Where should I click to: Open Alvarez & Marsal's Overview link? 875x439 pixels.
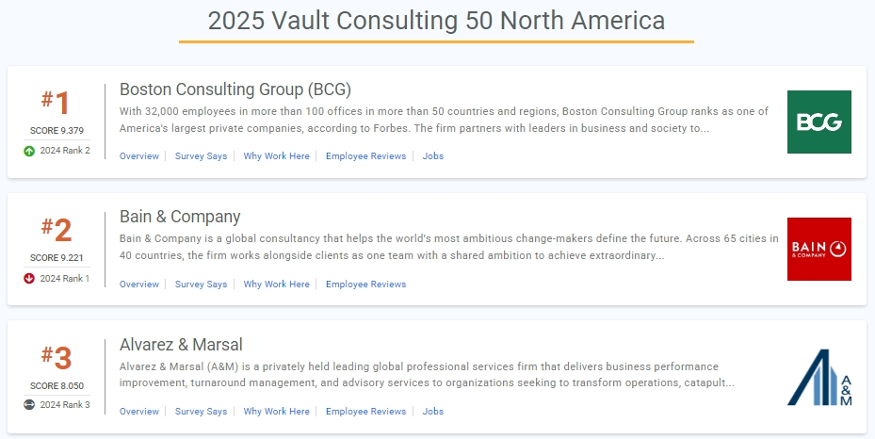tap(139, 411)
